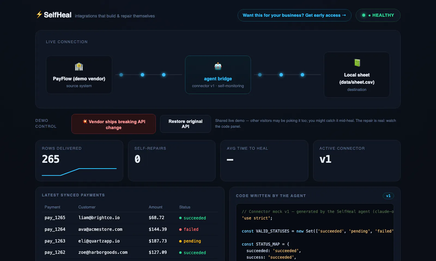Click the 'use strict' code line
This screenshot has width=436, height=261.
(257, 218)
